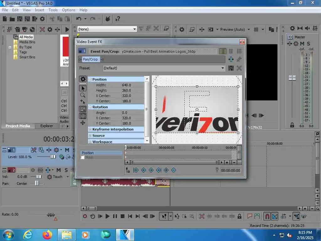Screen dimensions: 321x241
Task: Click the Show Properties gear in Pan/Crop
Action: pyautogui.click(x=83, y=79)
